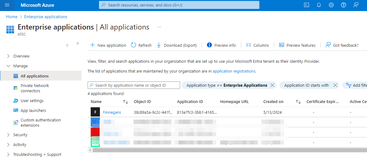Open the Azure portal hamburger menu
The width and height of the screenshot is (367, 158).
coord(7,5)
